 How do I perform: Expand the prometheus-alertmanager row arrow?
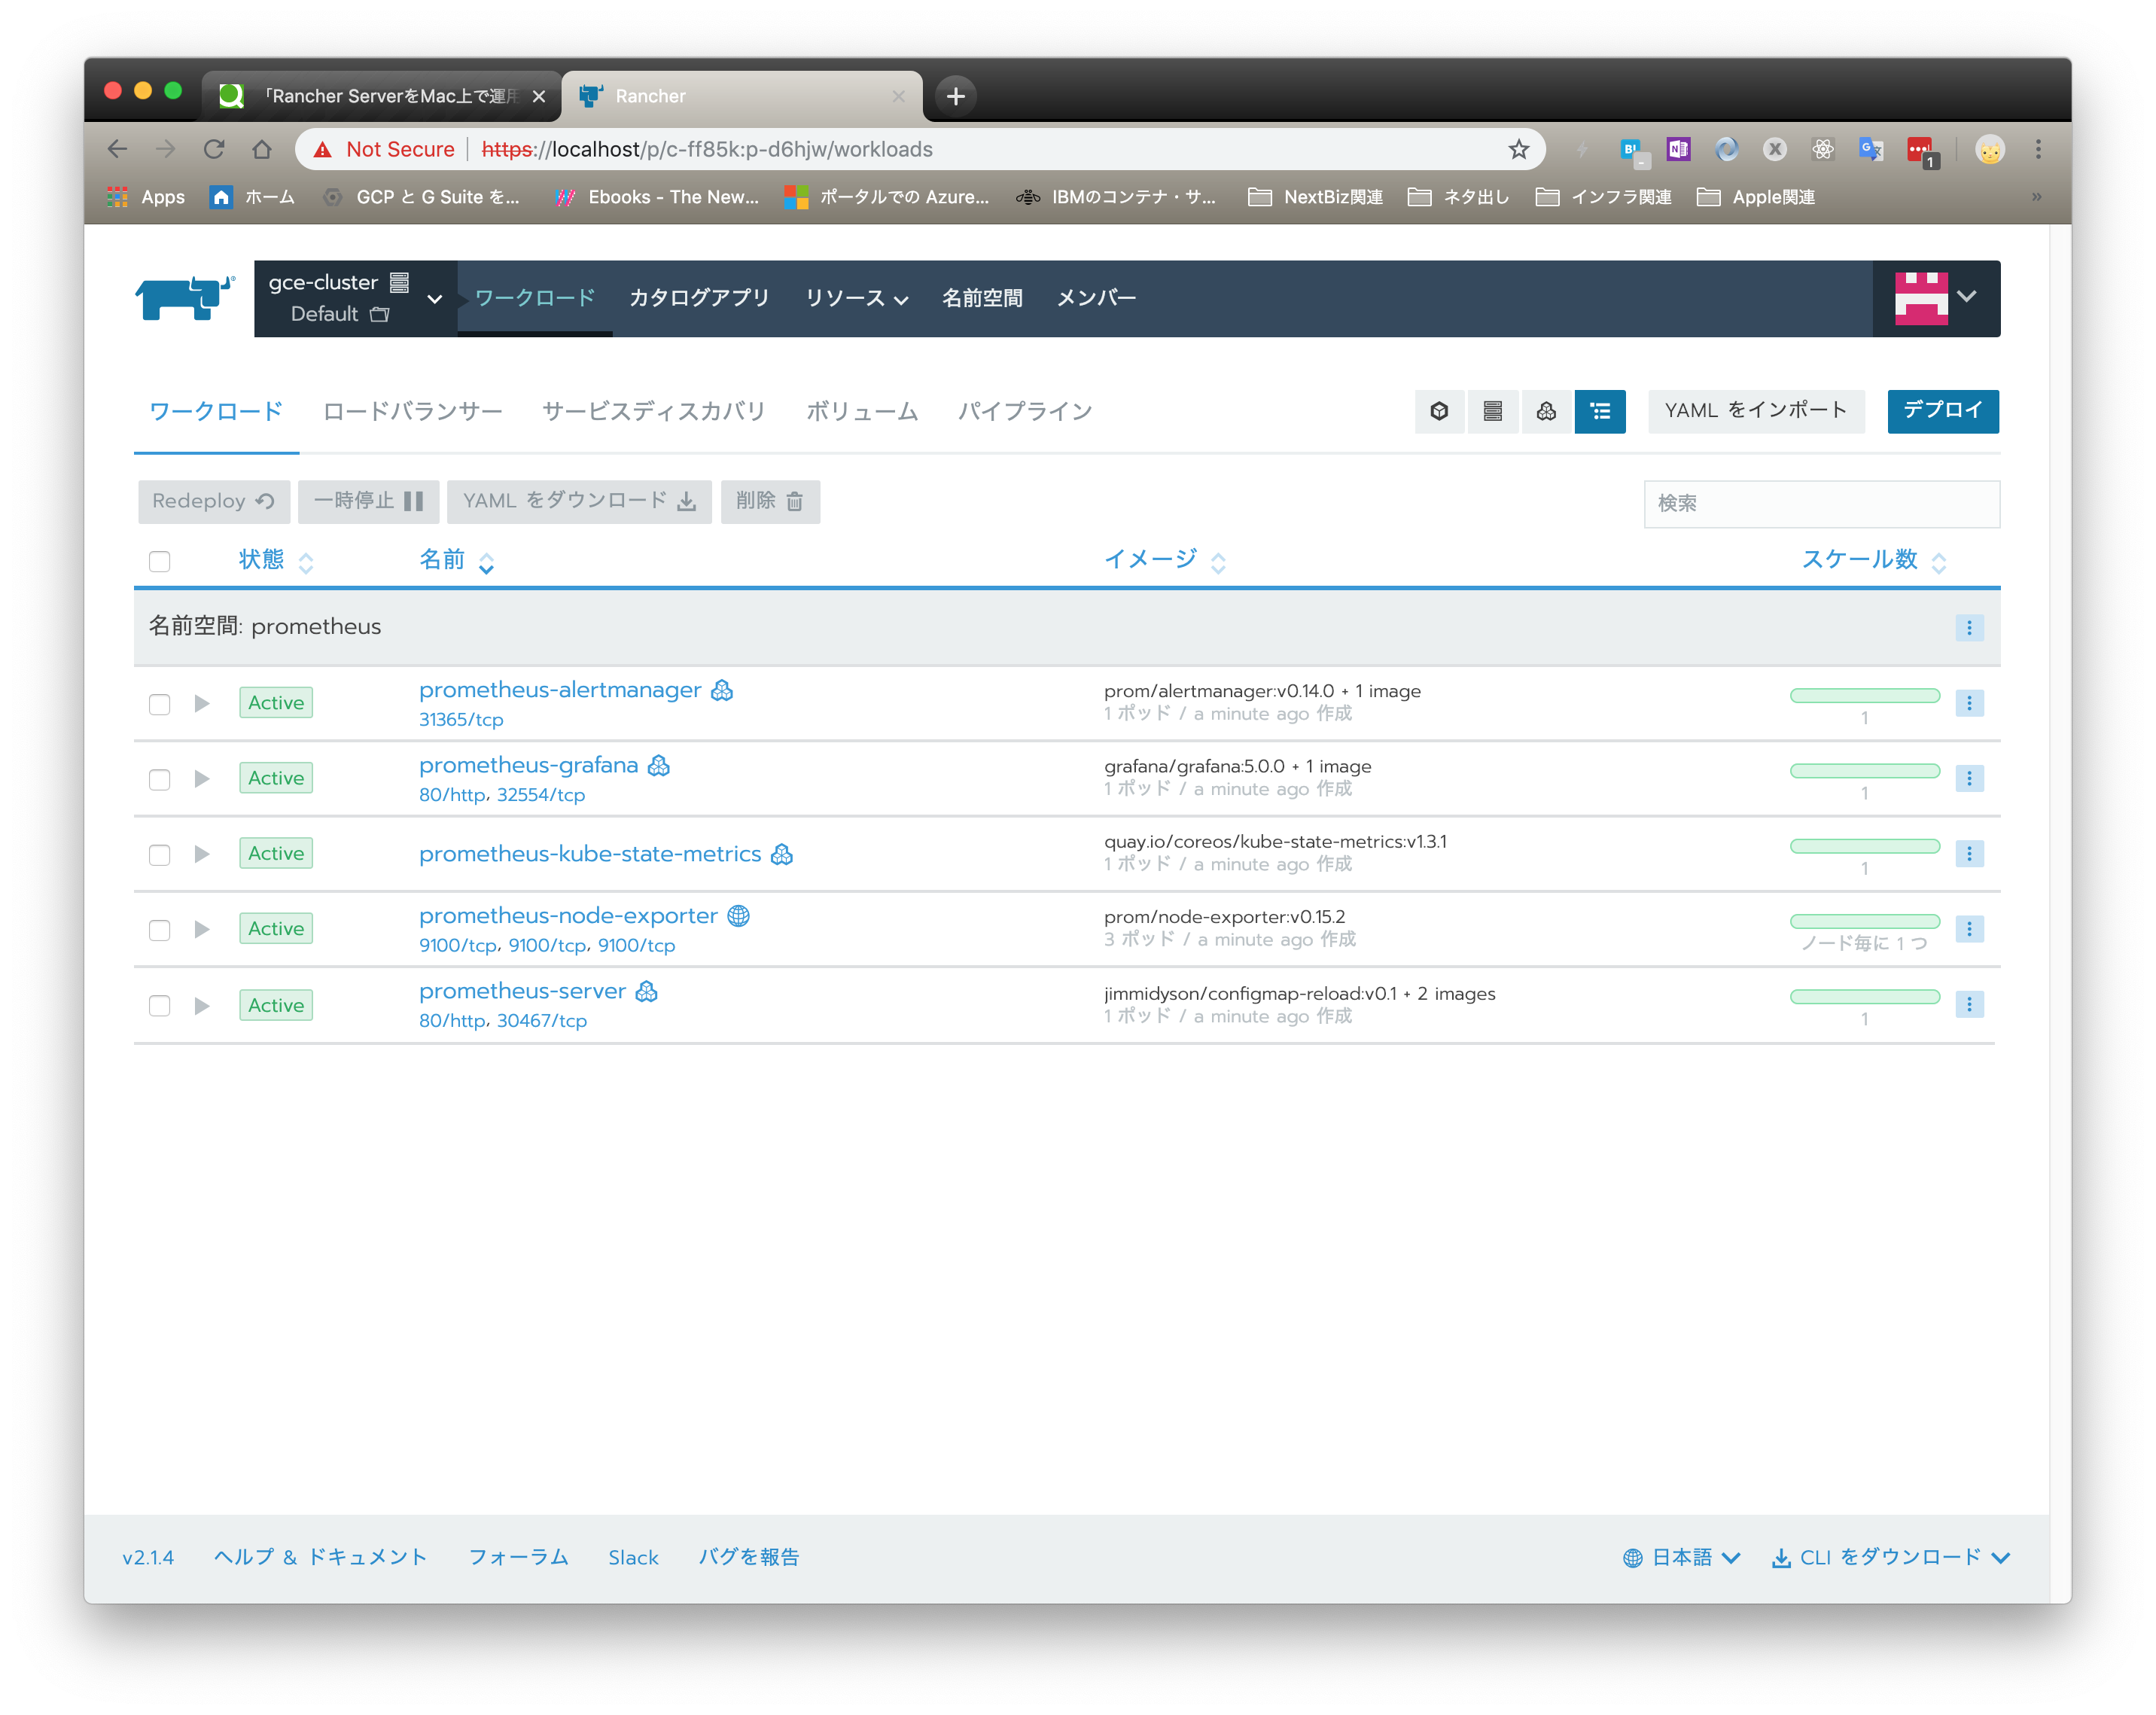pyautogui.click(x=201, y=703)
